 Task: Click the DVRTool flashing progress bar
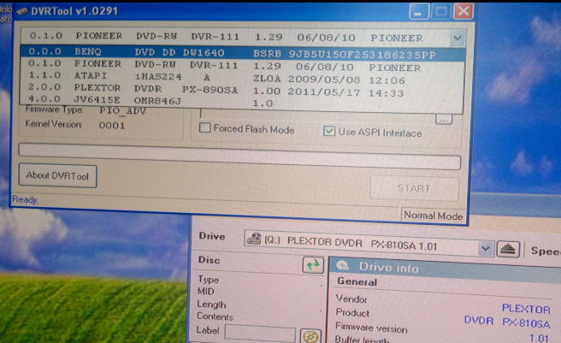tap(239, 156)
